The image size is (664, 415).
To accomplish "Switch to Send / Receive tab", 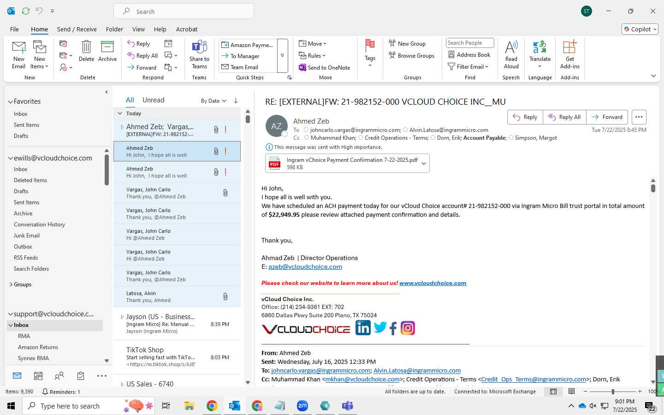I will tap(77, 29).
